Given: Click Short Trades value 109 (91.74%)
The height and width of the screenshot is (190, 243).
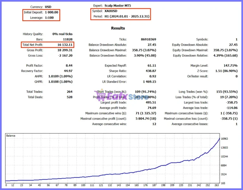Looking at the screenshot, I should 146,92.
